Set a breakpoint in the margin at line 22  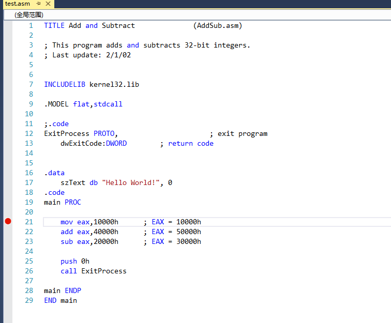[x=8, y=232]
